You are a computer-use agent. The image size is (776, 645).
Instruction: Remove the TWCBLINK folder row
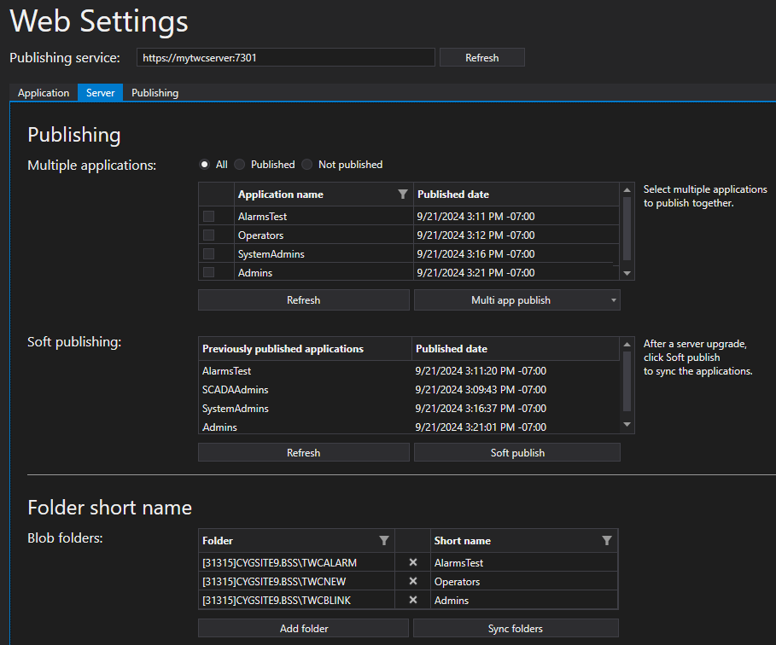tap(412, 600)
